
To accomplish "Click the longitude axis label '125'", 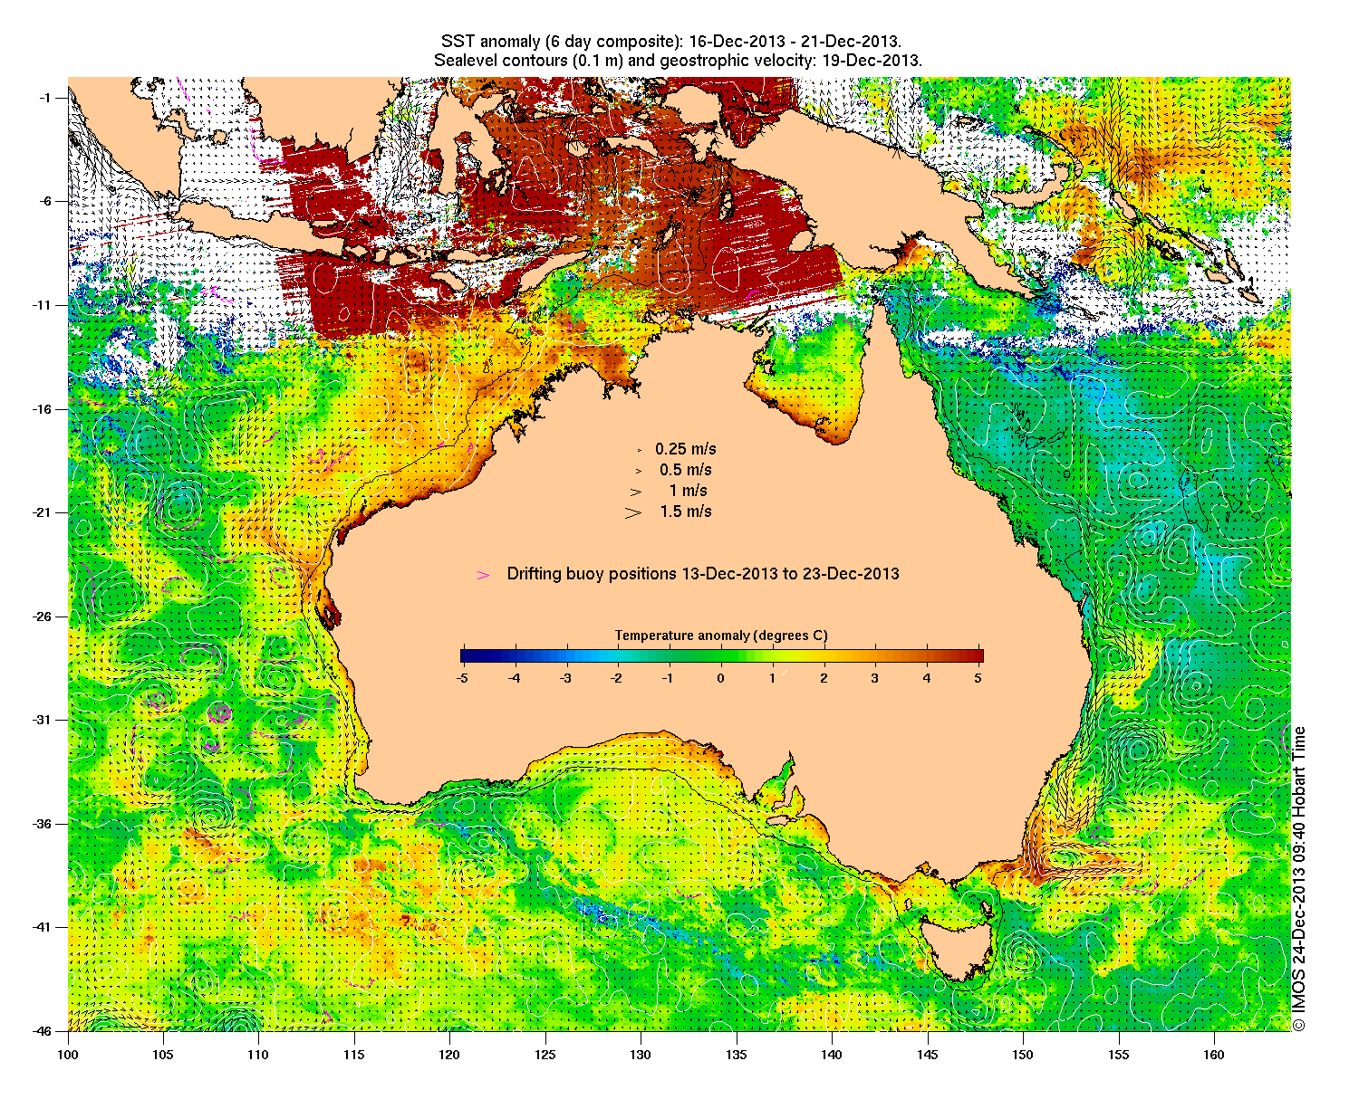I will (x=545, y=1054).
